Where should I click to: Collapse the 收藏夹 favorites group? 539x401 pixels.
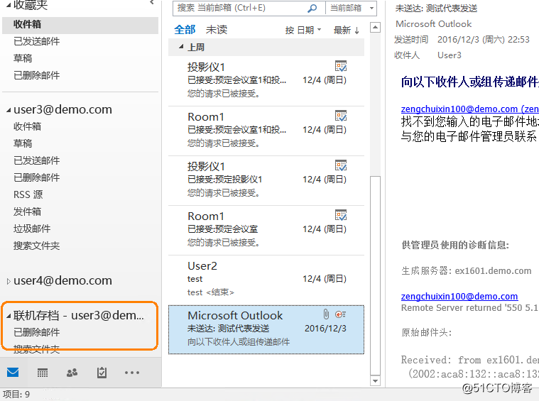[9, 5]
